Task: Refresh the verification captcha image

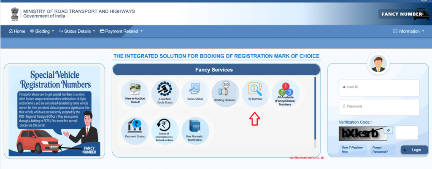Action: [389, 131]
